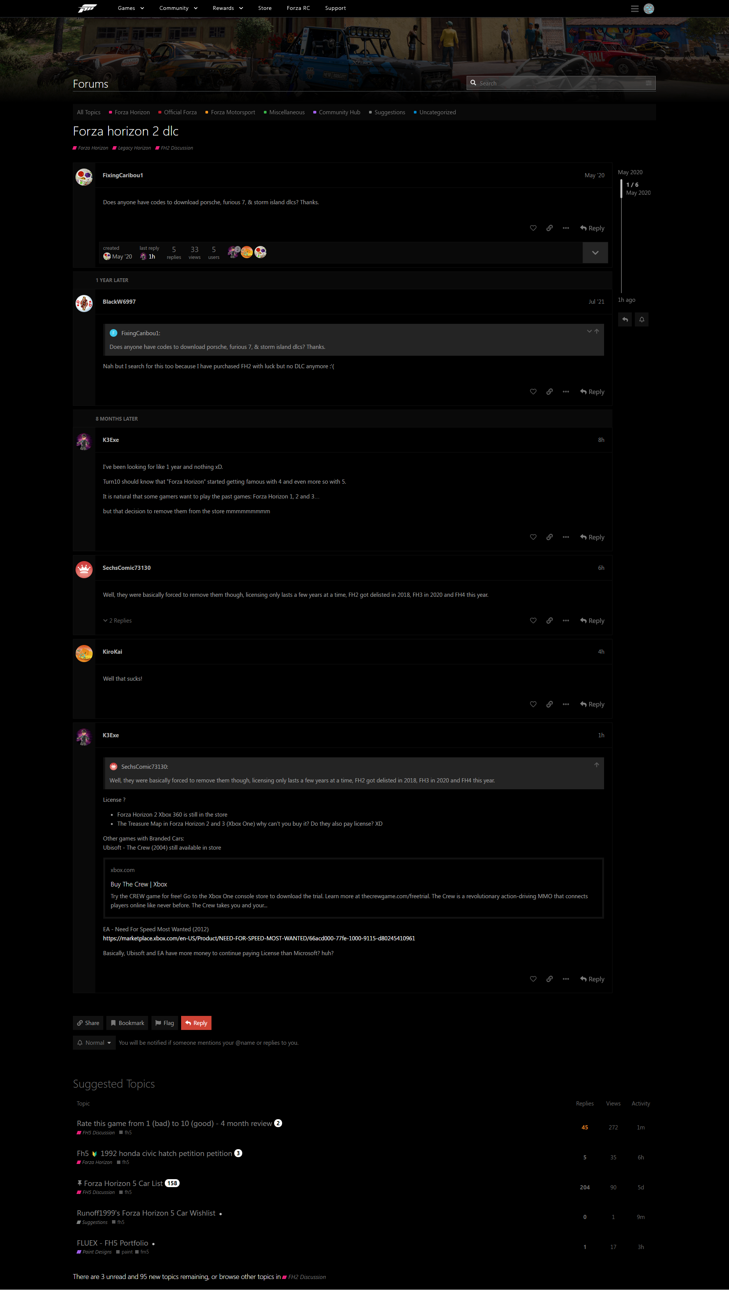
Task: Open the Normal notification level dropdown
Action: [x=94, y=1042]
